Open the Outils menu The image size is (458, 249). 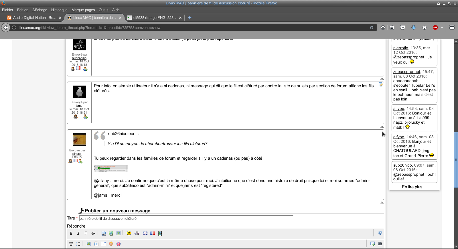(103, 10)
